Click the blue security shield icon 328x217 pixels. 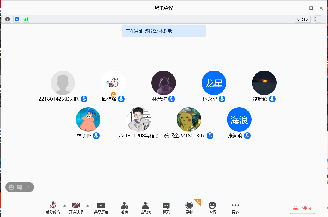point(17,19)
